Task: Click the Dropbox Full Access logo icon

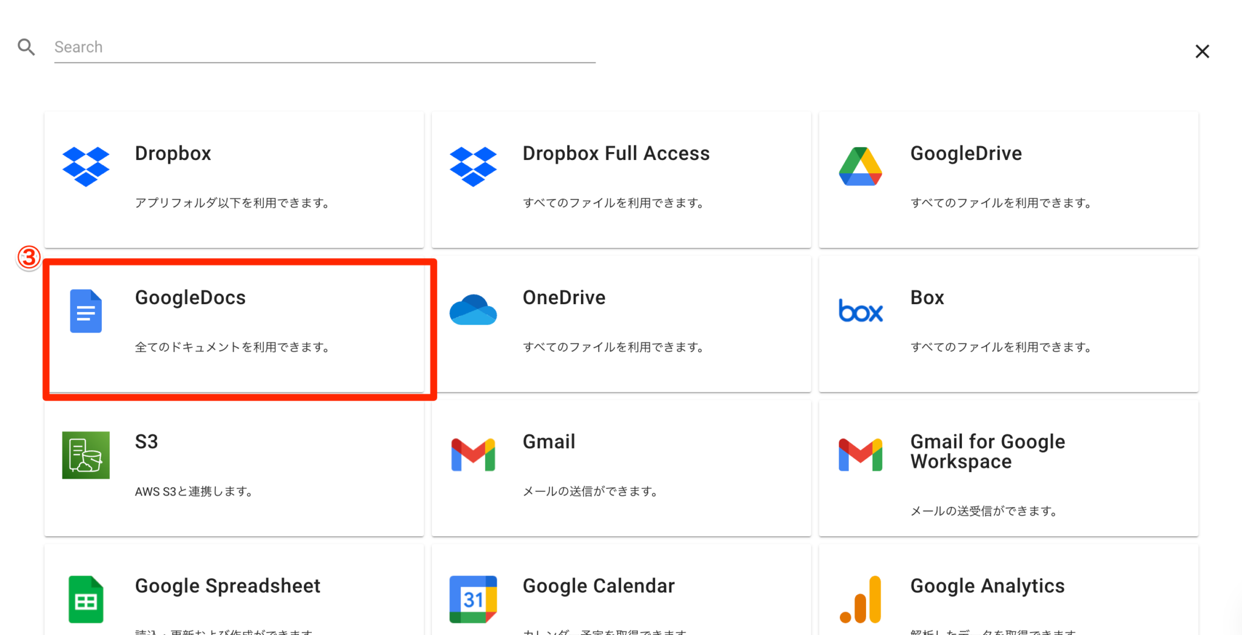Action: pos(473,167)
